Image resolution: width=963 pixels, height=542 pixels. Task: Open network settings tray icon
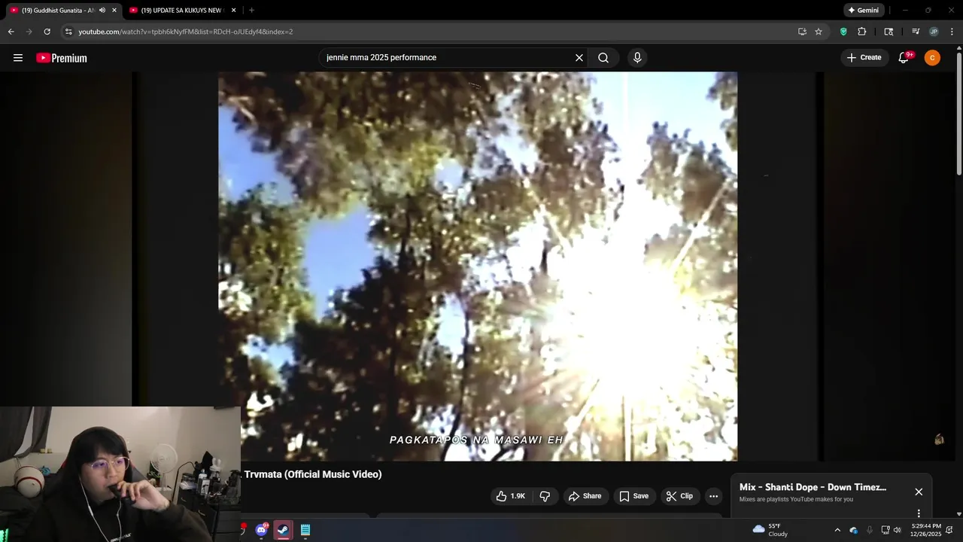click(x=886, y=530)
